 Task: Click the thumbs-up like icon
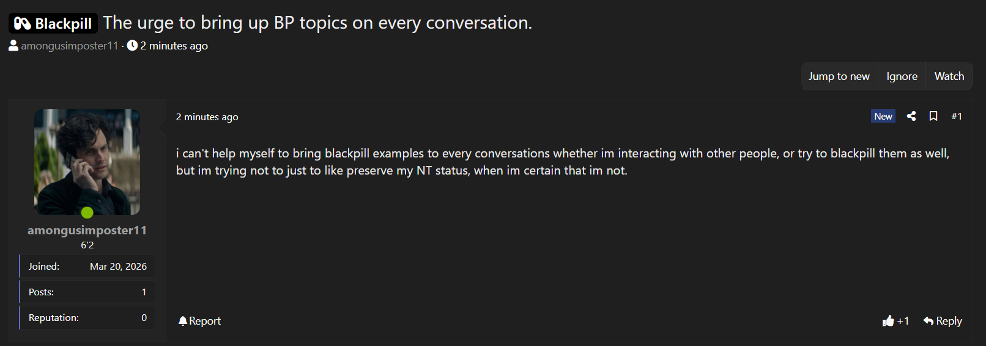coord(888,321)
